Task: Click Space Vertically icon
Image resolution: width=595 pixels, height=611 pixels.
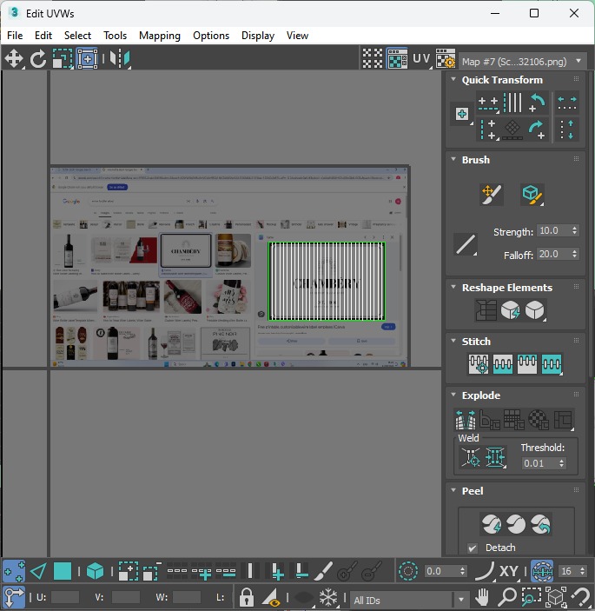Action: tap(567, 130)
